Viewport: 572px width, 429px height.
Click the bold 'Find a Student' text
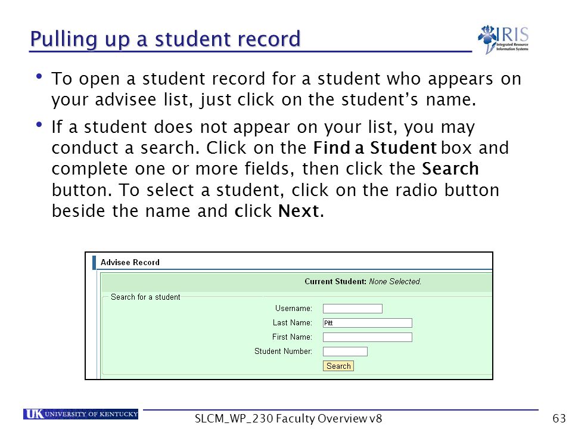point(375,148)
